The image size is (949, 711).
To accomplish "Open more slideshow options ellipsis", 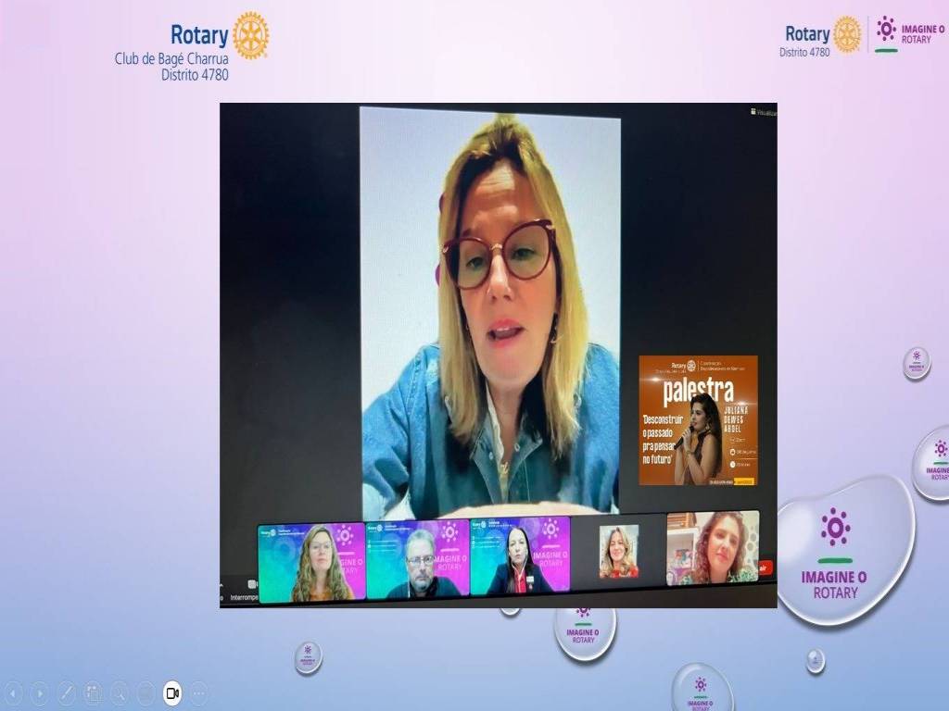I will pos(198,692).
